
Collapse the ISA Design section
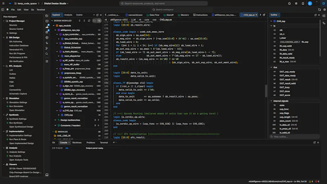(x=4, y=38)
